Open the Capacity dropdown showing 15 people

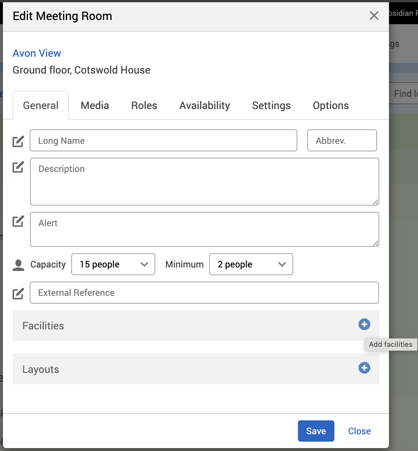113,264
